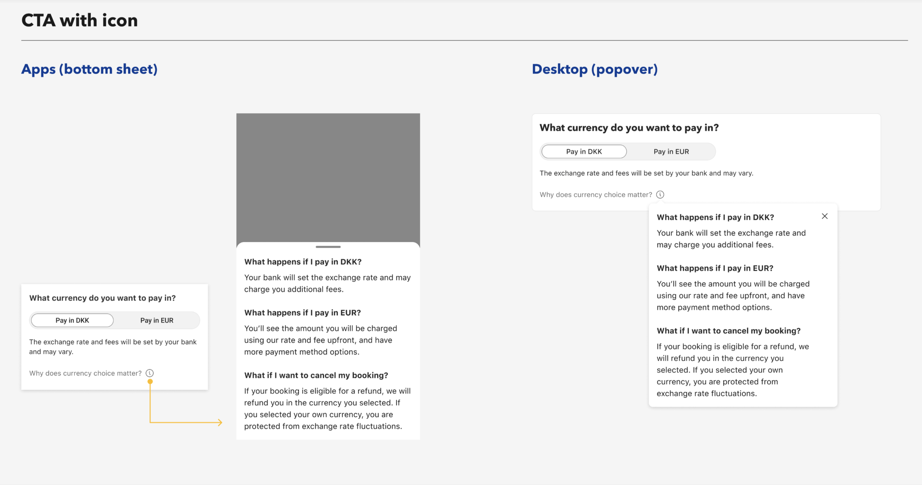Select Pay in EUR in mobile card

(157, 320)
